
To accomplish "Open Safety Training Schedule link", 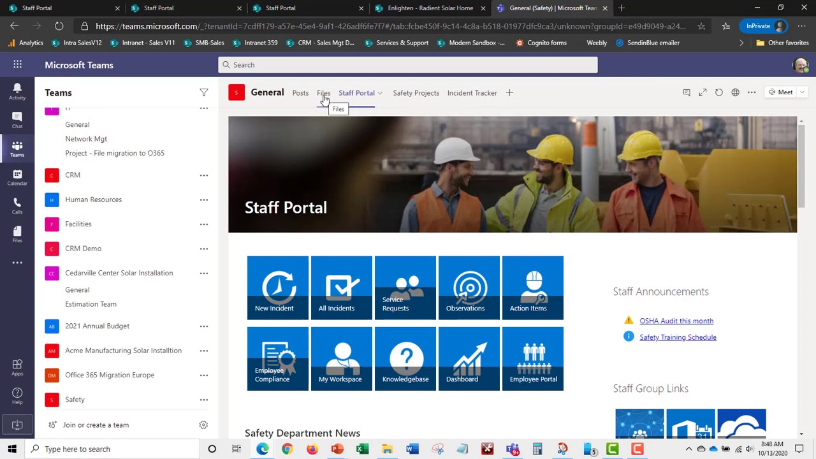I will point(678,337).
